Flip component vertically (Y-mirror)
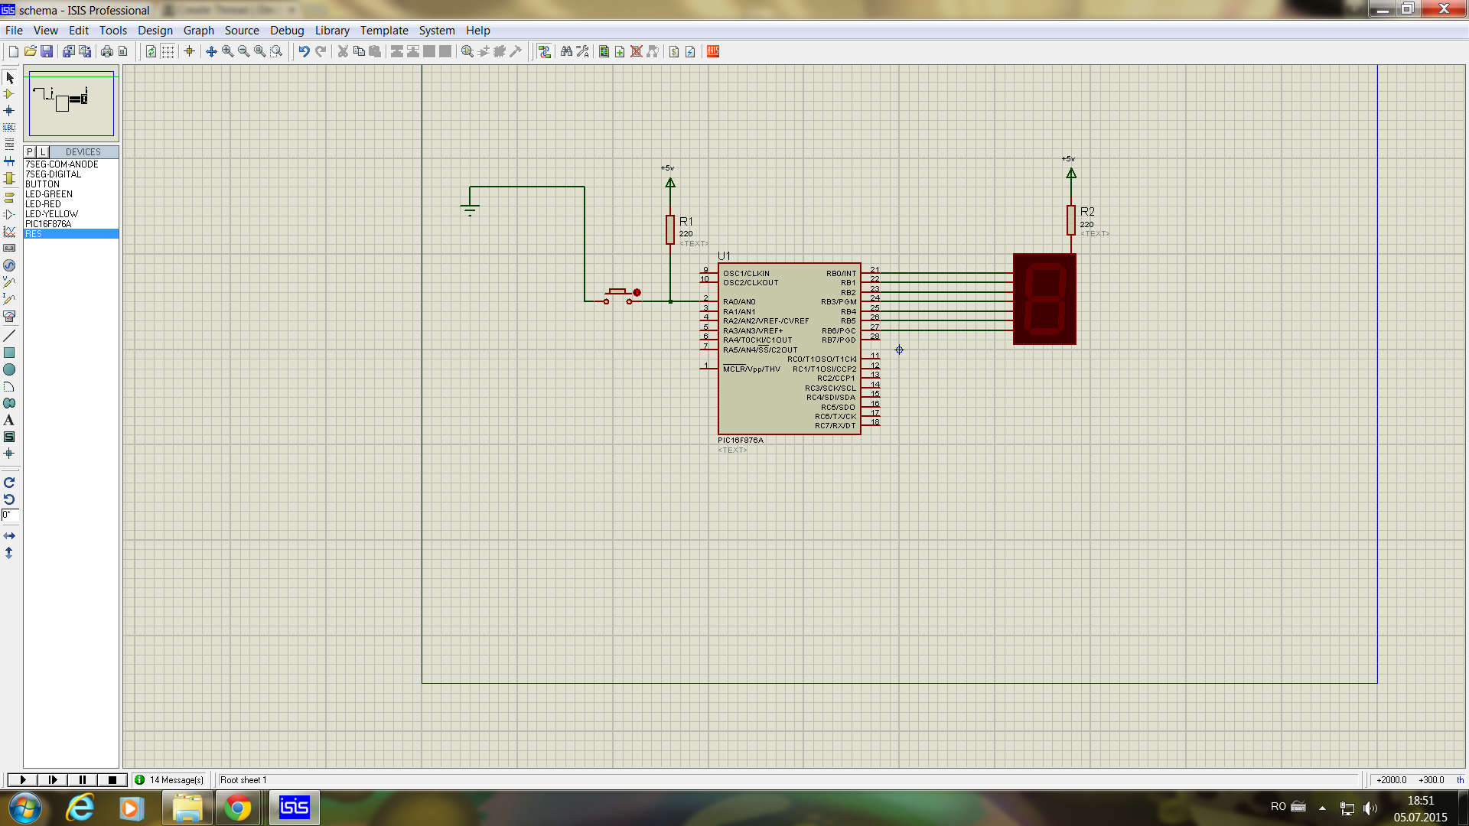The image size is (1469, 826). tap(9, 552)
